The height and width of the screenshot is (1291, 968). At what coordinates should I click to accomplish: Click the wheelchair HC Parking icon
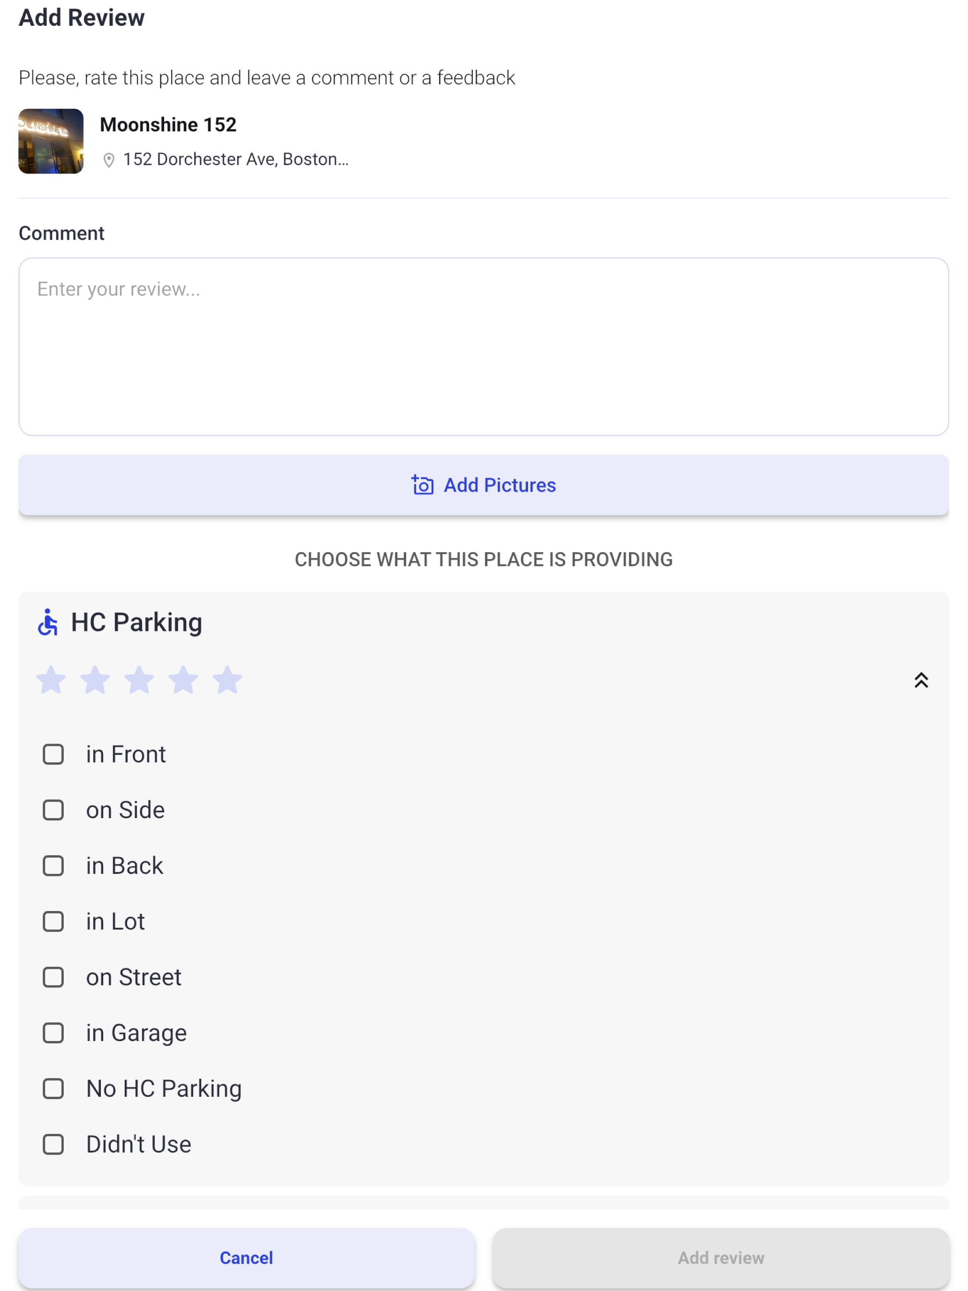(48, 622)
